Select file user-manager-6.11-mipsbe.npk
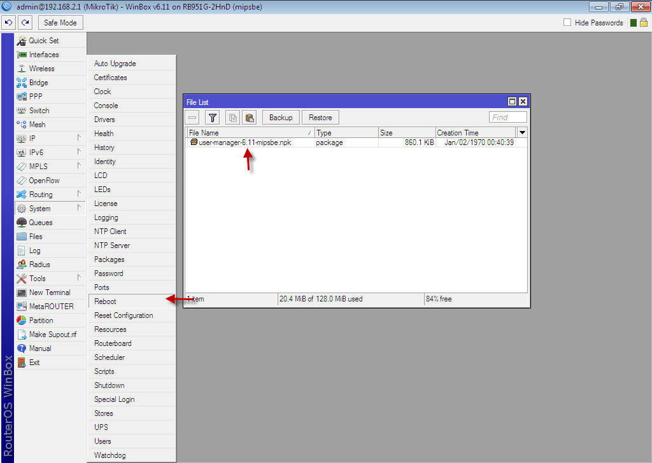Screen dimensions: 652x463 click(x=245, y=142)
